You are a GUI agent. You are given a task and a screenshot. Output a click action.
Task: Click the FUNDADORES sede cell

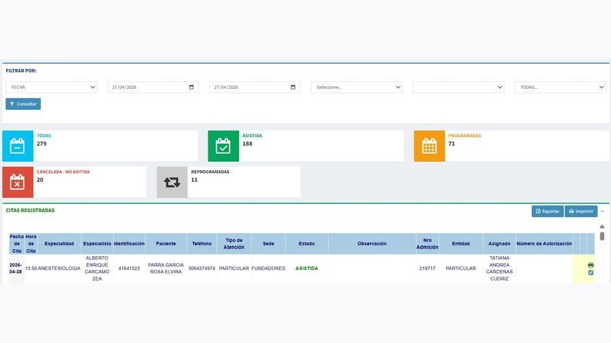pyautogui.click(x=268, y=268)
